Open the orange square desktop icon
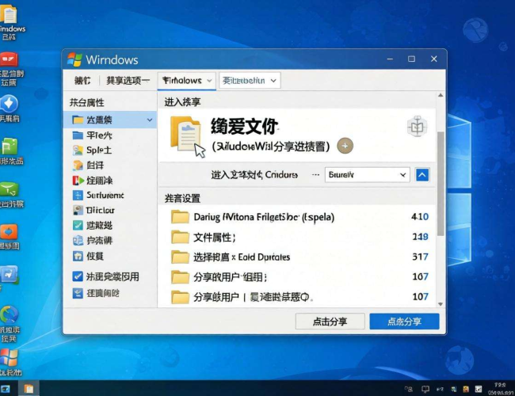 tap(9, 232)
